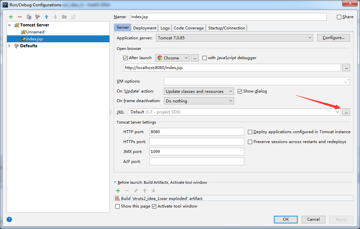Click Configure... button
The height and width of the screenshot is (229, 360).
coord(333,38)
